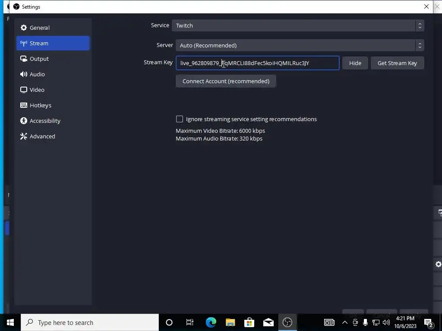Image resolution: width=442 pixels, height=331 pixels.
Task: Click inside the Stream Key field
Action: (x=257, y=63)
